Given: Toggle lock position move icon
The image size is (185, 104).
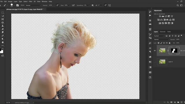Looking at the screenshot, I should [x=164, y=43].
